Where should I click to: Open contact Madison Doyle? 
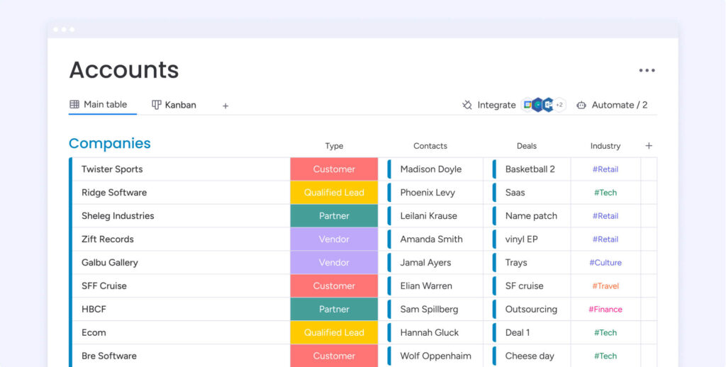pos(430,169)
